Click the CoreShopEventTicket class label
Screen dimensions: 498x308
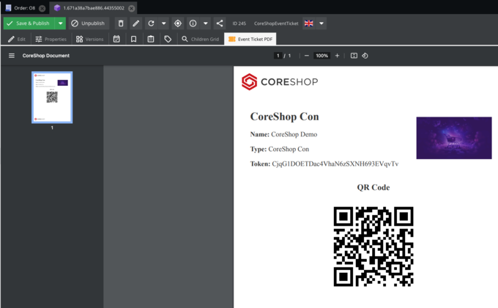[x=276, y=23]
